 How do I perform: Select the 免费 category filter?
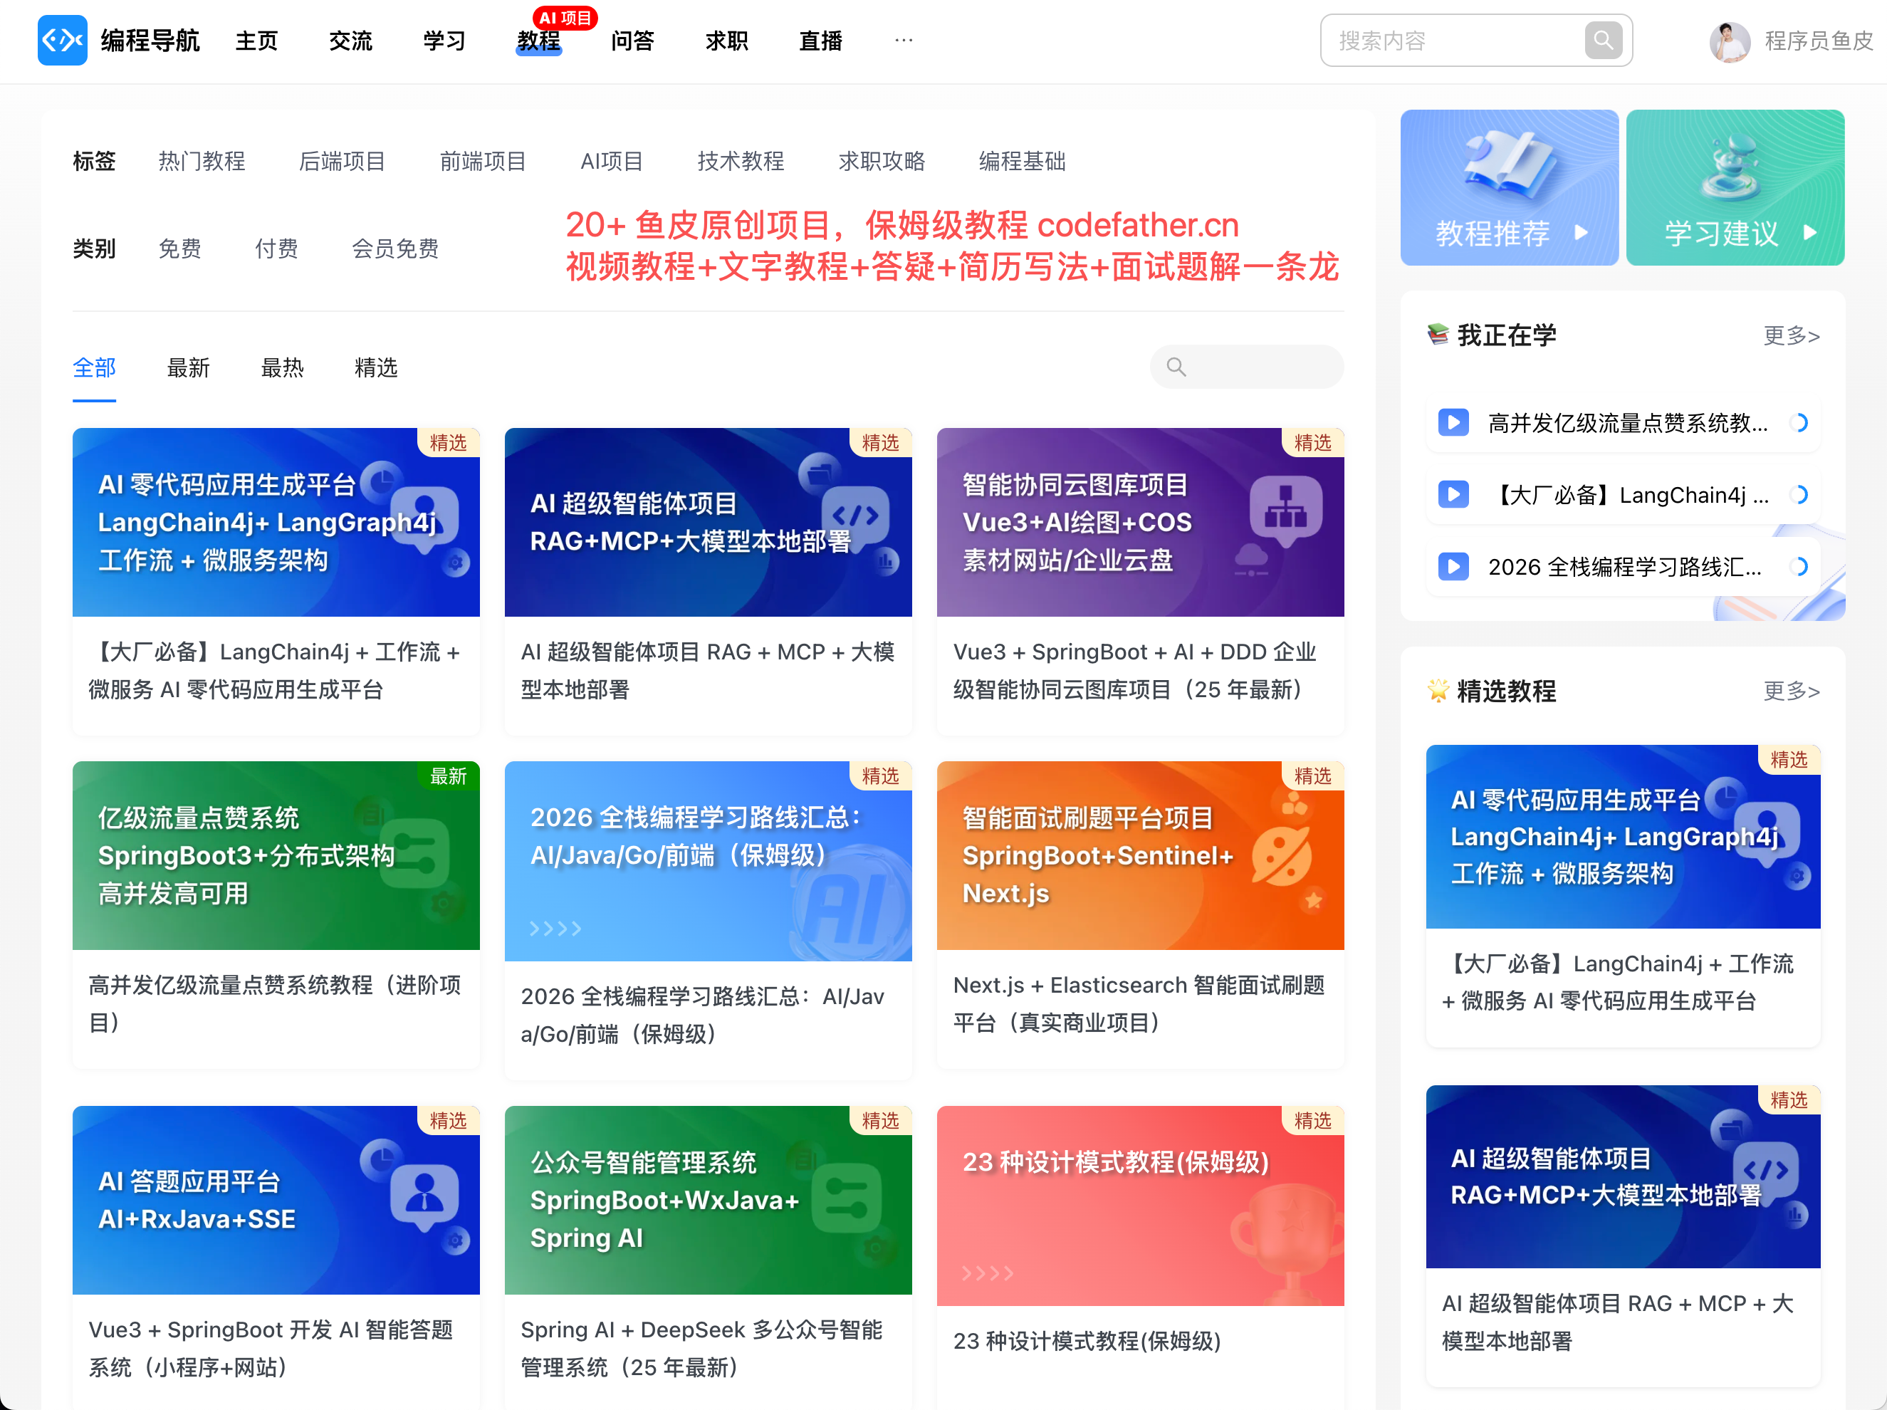click(x=180, y=249)
